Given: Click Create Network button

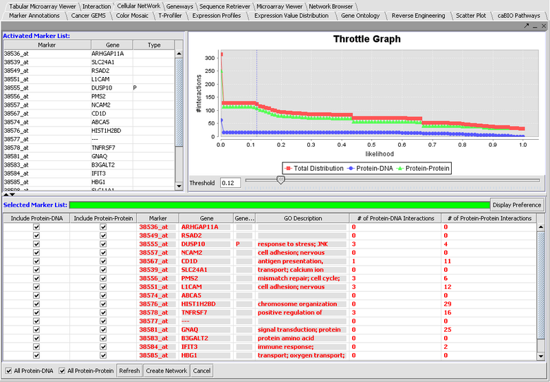Looking at the screenshot, I should click(166, 371).
